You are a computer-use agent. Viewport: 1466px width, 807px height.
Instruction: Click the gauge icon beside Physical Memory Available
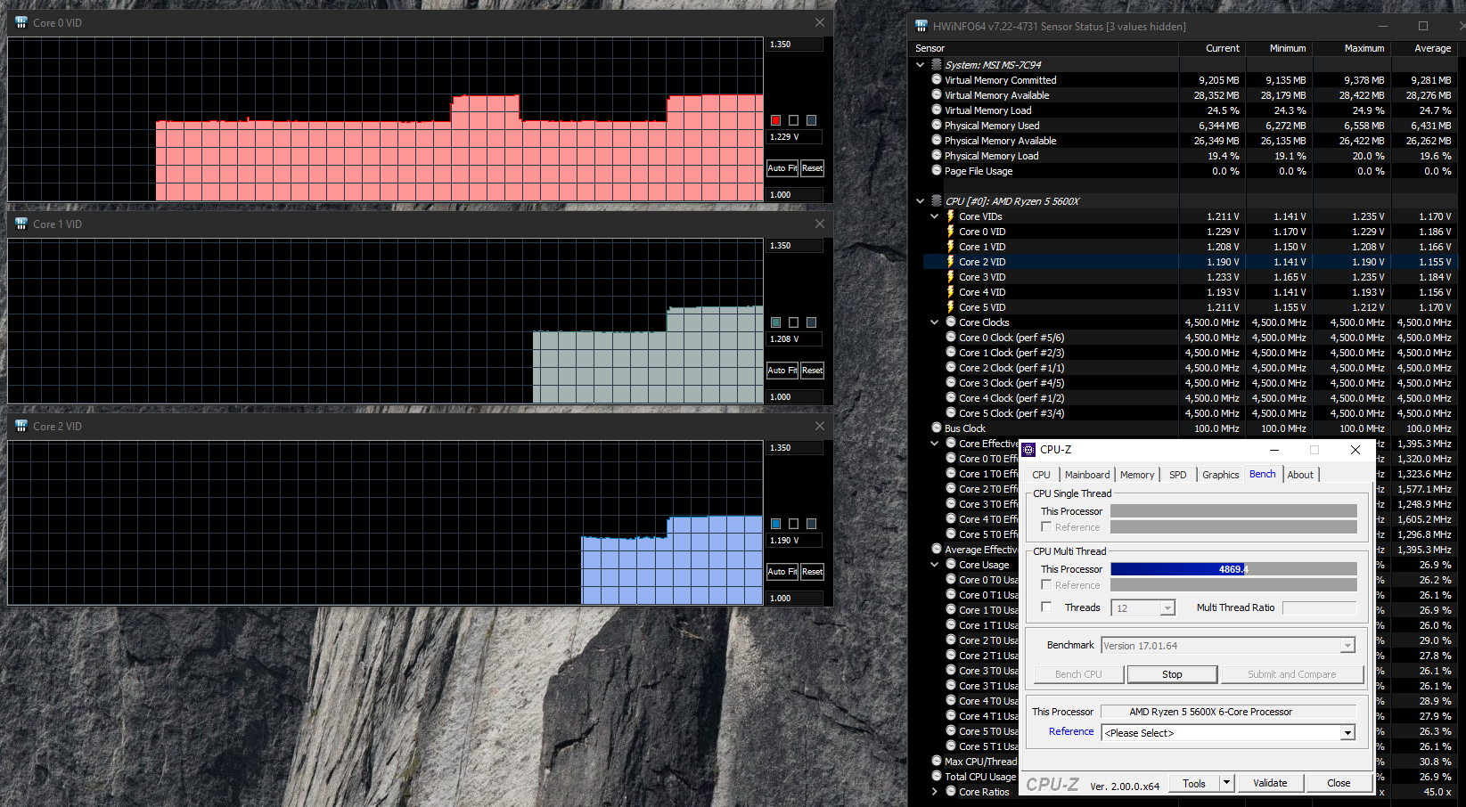click(937, 140)
